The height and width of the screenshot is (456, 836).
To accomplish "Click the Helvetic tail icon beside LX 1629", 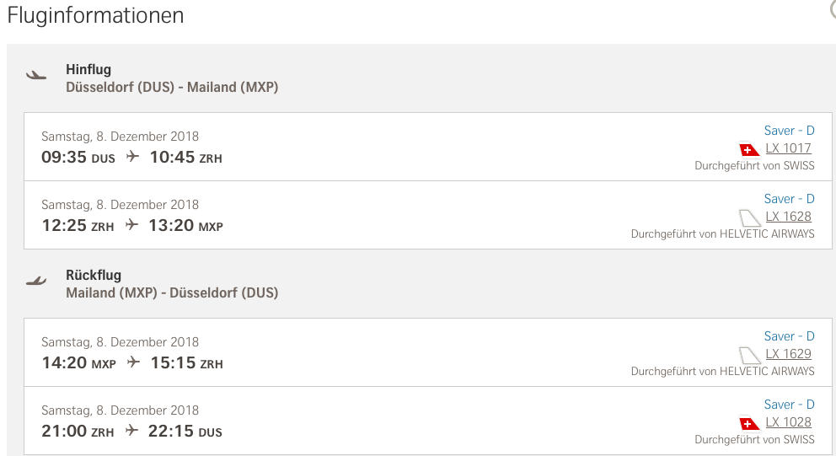I will (750, 355).
